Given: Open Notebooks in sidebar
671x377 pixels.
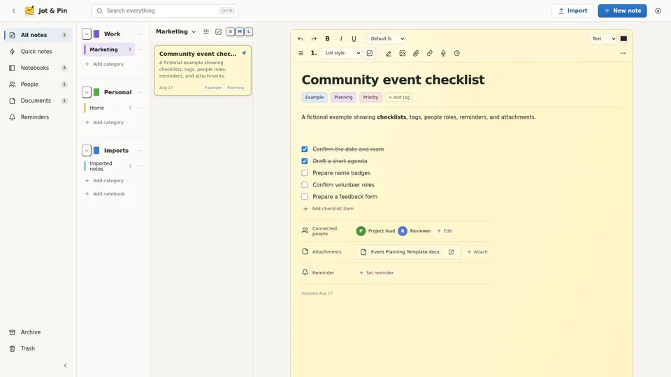Looking at the screenshot, I should pos(38,68).
